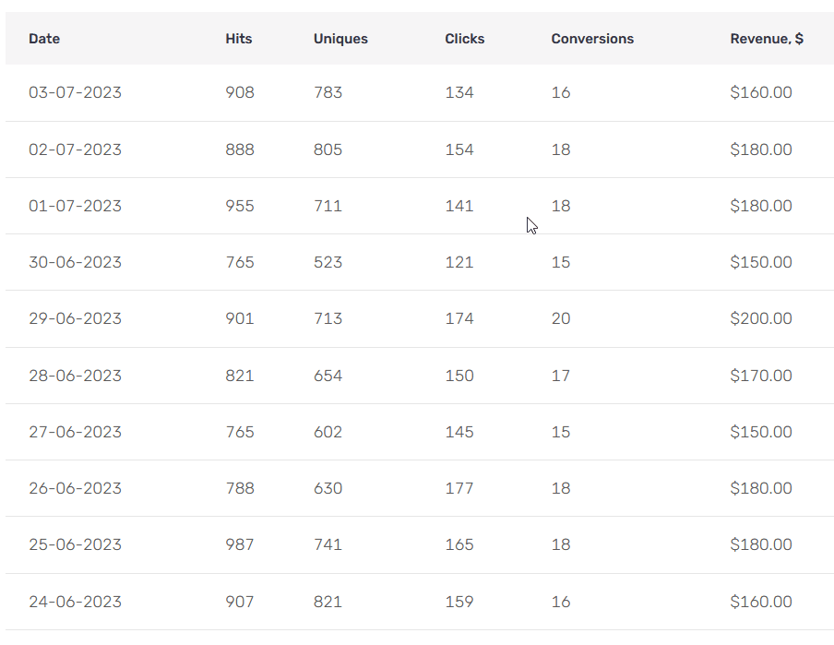Click the 01-07-2023 row date
This screenshot has width=834, height=645.
point(75,206)
